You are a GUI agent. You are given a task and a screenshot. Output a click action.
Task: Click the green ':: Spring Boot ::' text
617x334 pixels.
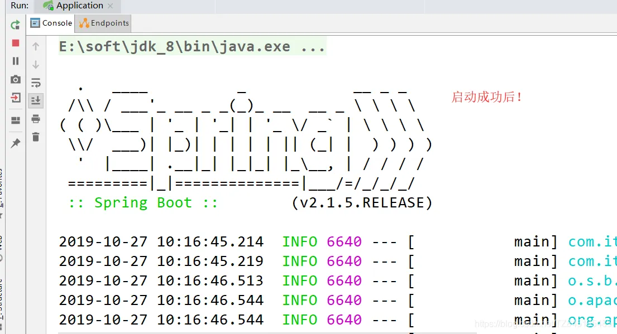[144, 203]
